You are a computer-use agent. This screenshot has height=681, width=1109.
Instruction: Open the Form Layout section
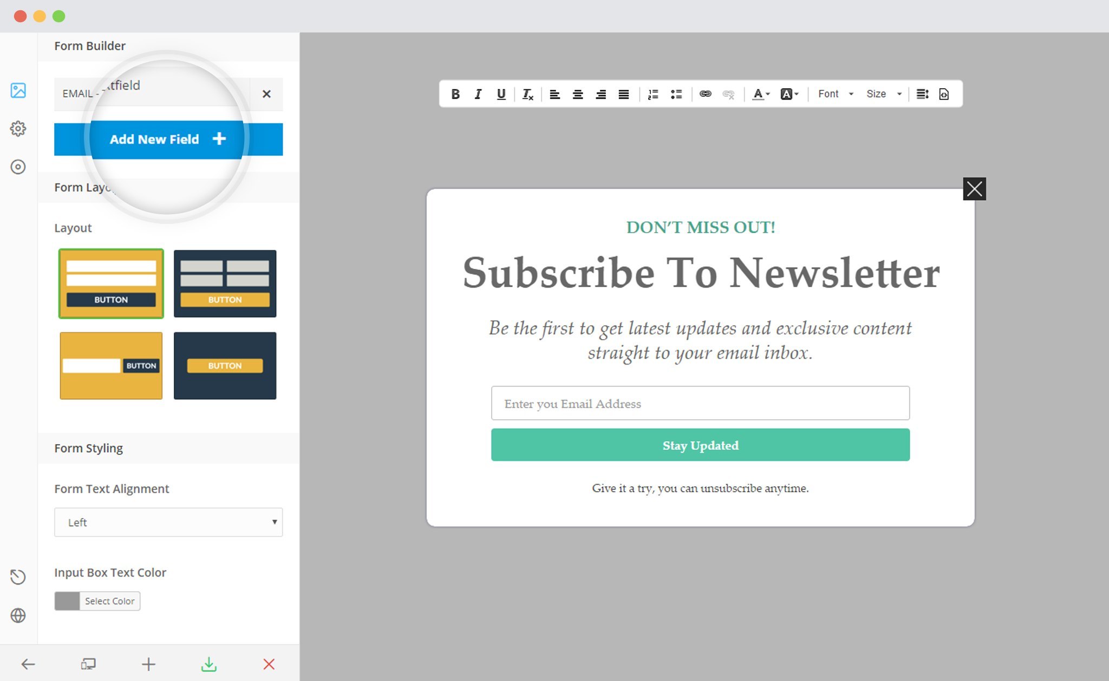click(86, 188)
